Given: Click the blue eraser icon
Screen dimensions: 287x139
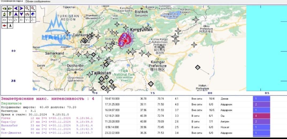Looking at the screenshot, I should (x=33, y=14).
